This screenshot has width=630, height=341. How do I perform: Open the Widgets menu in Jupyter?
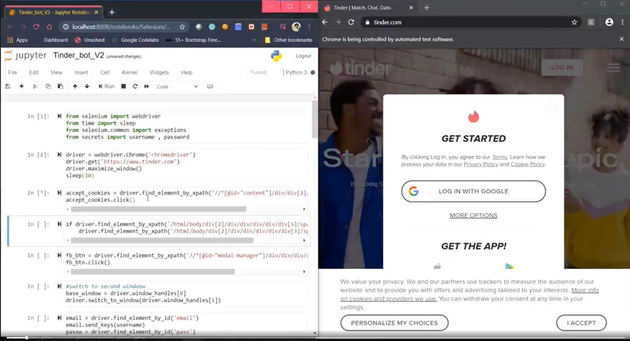pyautogui.click(x=159, y=72)
